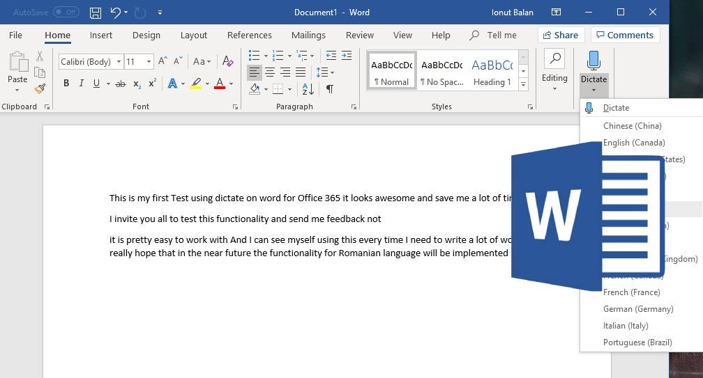Go to the References tab
703x378 pixels.
[249, 36]
